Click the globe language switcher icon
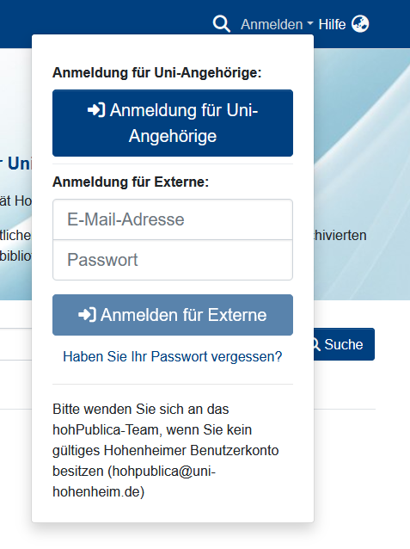Image resolution: width=410 pixels, height=549 pixels. pos(360,24)
